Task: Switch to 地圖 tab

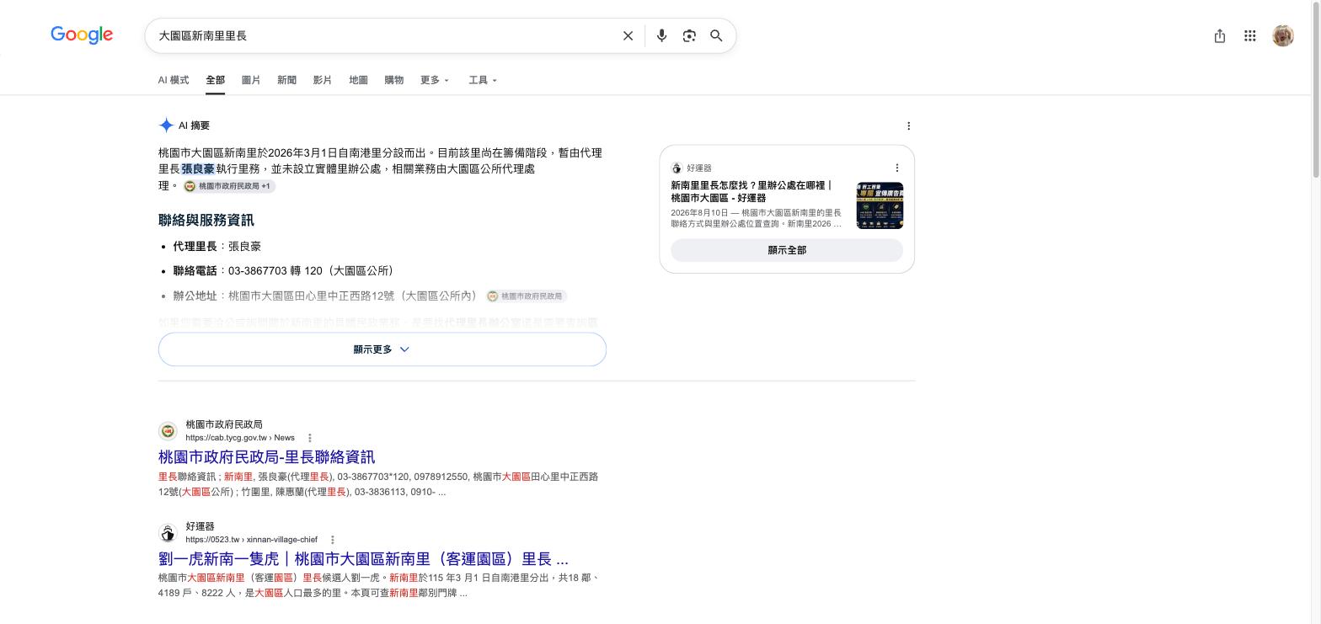Action: click(358, 80)
